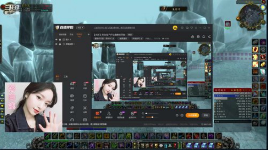Edit the first category pill under stream title
This screenshot has width=268, height=150.
click(105, 39)
